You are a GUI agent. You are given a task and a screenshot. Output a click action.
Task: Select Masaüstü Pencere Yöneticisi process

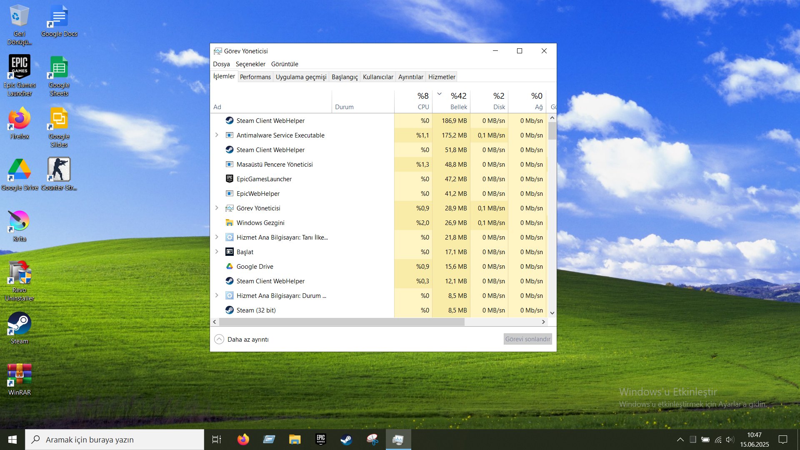pyautogui.click(x=378, y=164)
